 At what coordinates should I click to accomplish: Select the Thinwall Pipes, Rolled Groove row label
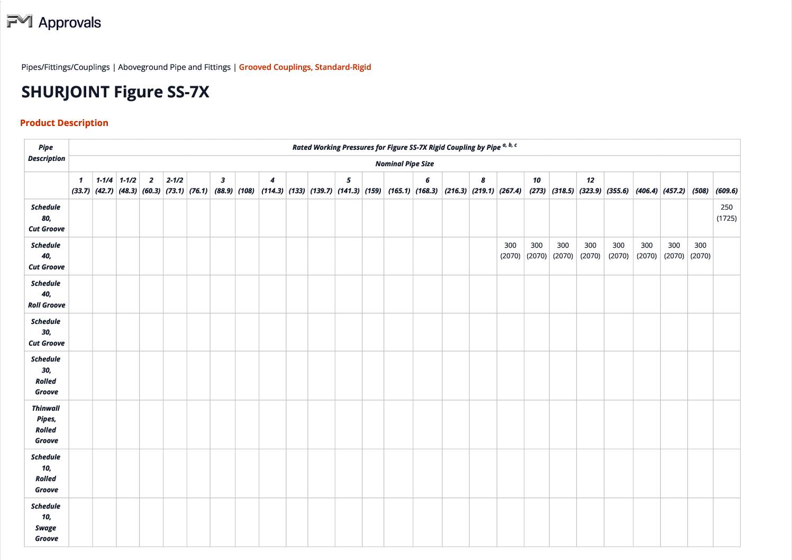(x=47, y=424)
